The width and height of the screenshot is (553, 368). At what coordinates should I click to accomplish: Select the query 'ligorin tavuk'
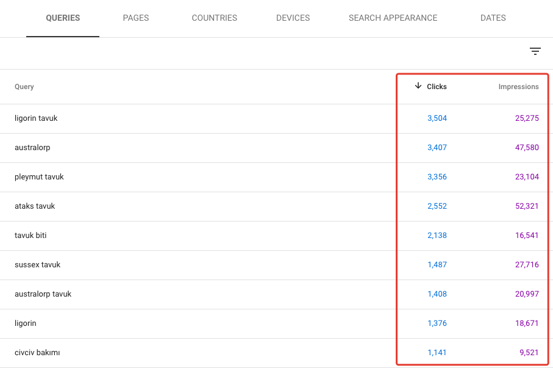click(36, 118)
